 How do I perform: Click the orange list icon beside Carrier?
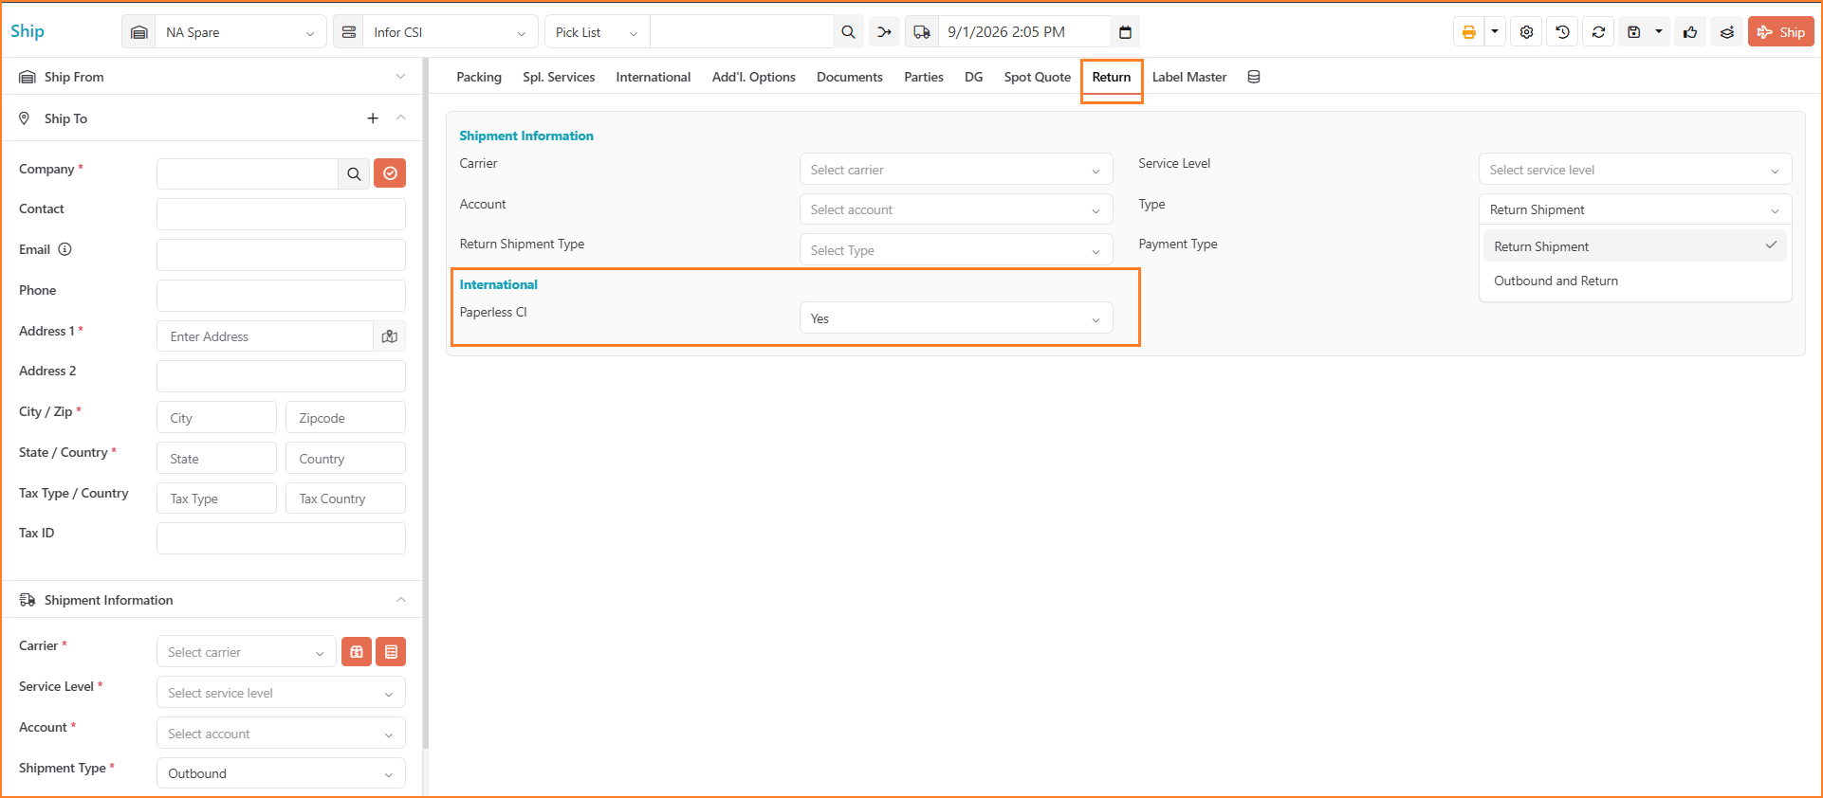(391, 652)
